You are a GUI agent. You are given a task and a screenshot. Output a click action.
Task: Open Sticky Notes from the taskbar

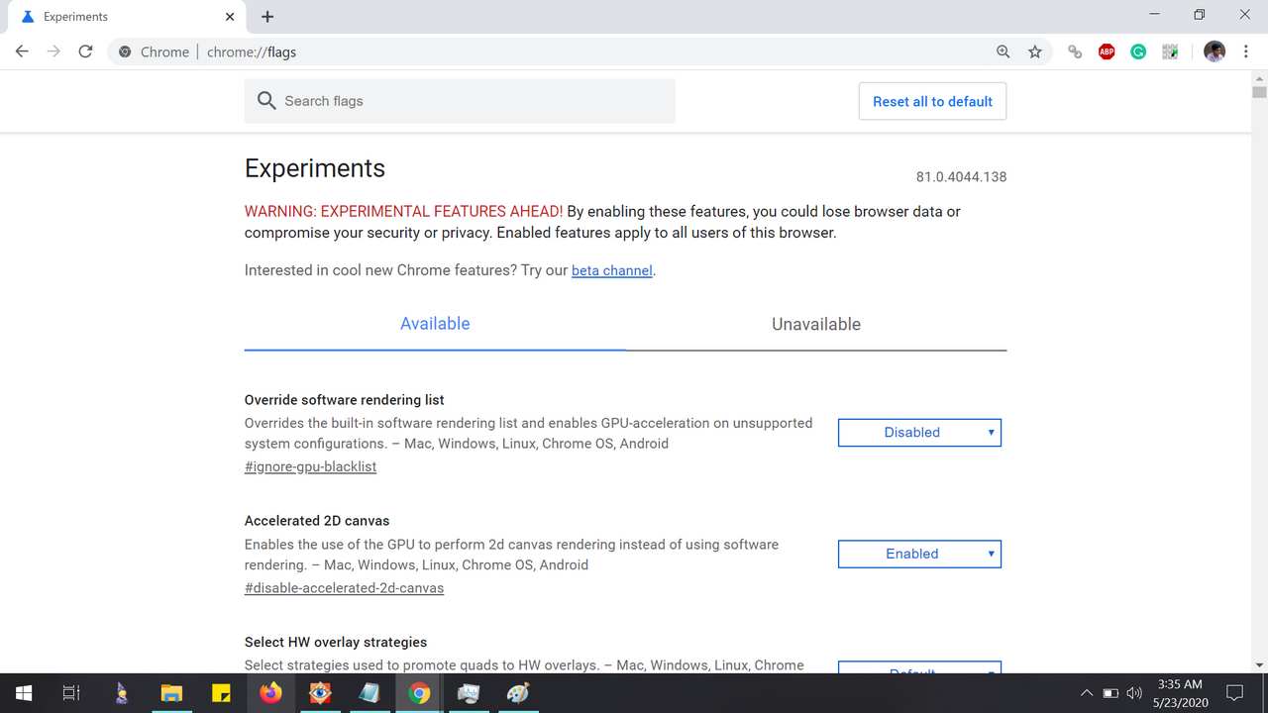click(221, 693)
